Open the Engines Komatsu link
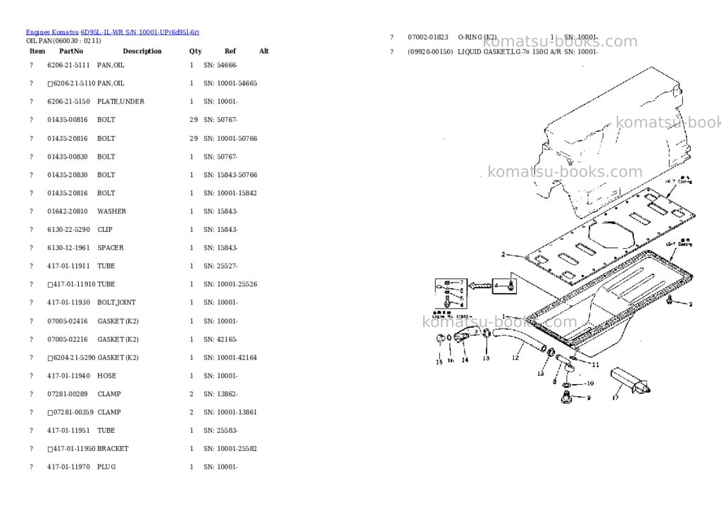This screenshot has height=511, width=721. [x=52, y=32]
